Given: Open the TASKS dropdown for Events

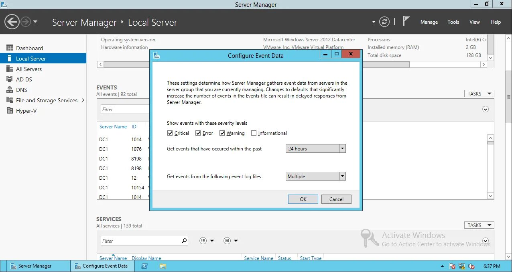Looking at the screenshot, I should [x=479, y=93].
